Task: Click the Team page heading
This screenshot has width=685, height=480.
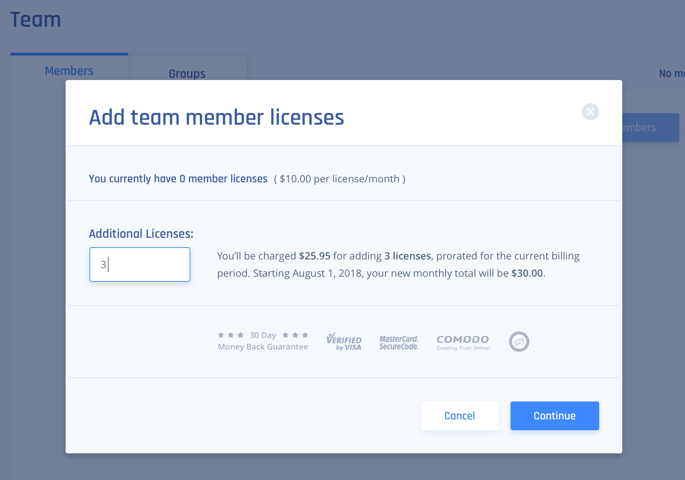Action: coord(35,19)
